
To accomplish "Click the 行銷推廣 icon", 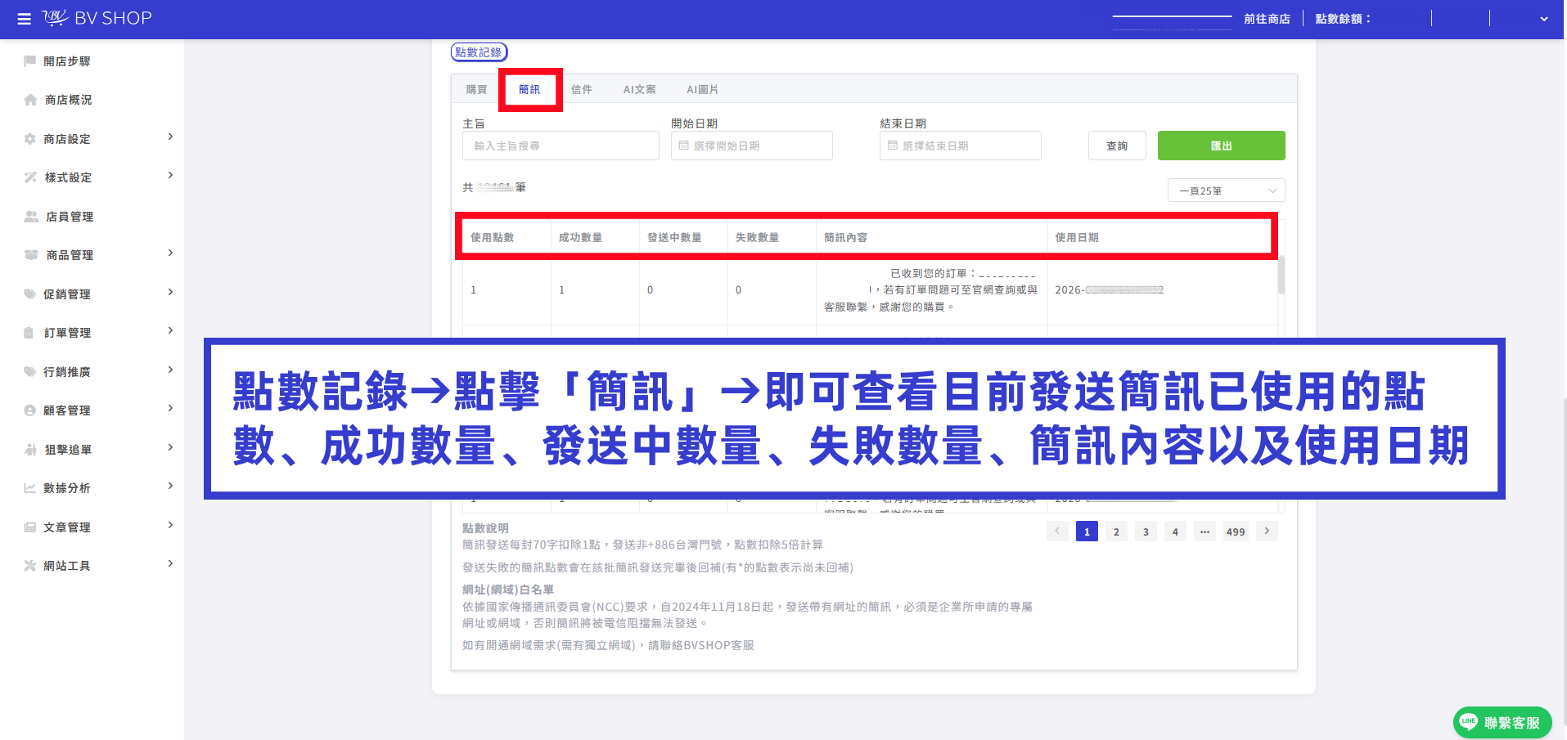I will pos(30,372).
